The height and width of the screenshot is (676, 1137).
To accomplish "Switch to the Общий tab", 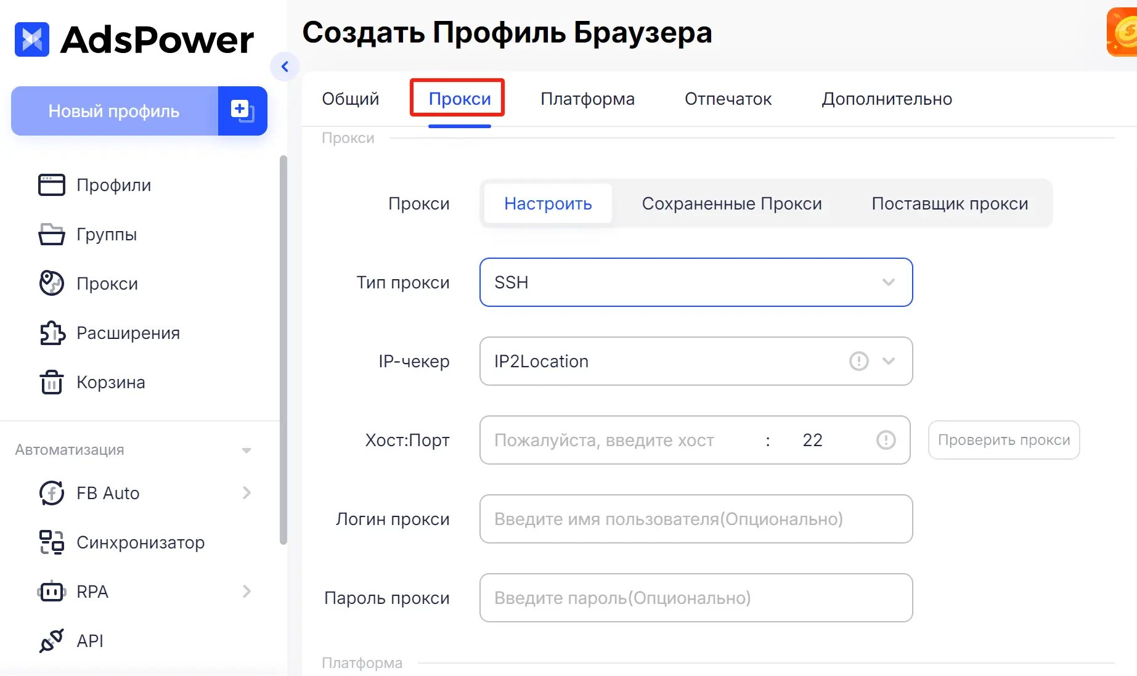I will click(351, 99).
